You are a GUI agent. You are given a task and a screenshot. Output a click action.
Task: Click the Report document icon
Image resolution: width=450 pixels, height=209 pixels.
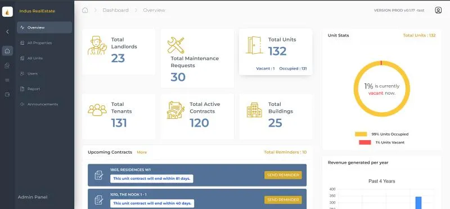[22, 89]
